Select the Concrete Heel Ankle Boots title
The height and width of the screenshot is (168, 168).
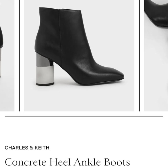click(x=67, y=162)
